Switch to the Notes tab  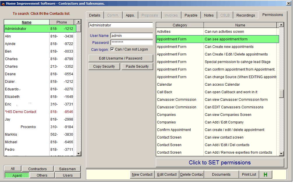click(x=209, y=15)
